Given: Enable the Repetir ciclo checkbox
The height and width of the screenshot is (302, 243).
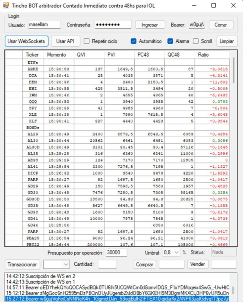Looking at the screenshot, I should tap(87, 41).
